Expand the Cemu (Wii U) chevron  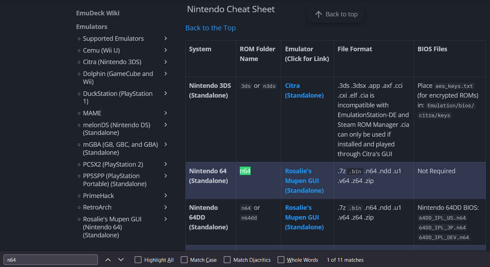(x=166, y=50)
